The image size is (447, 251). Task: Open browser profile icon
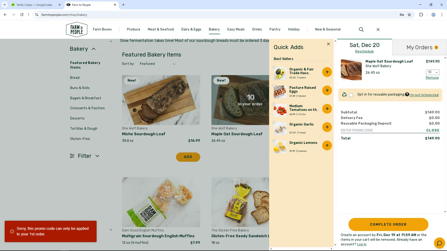[x=433, y=15]
